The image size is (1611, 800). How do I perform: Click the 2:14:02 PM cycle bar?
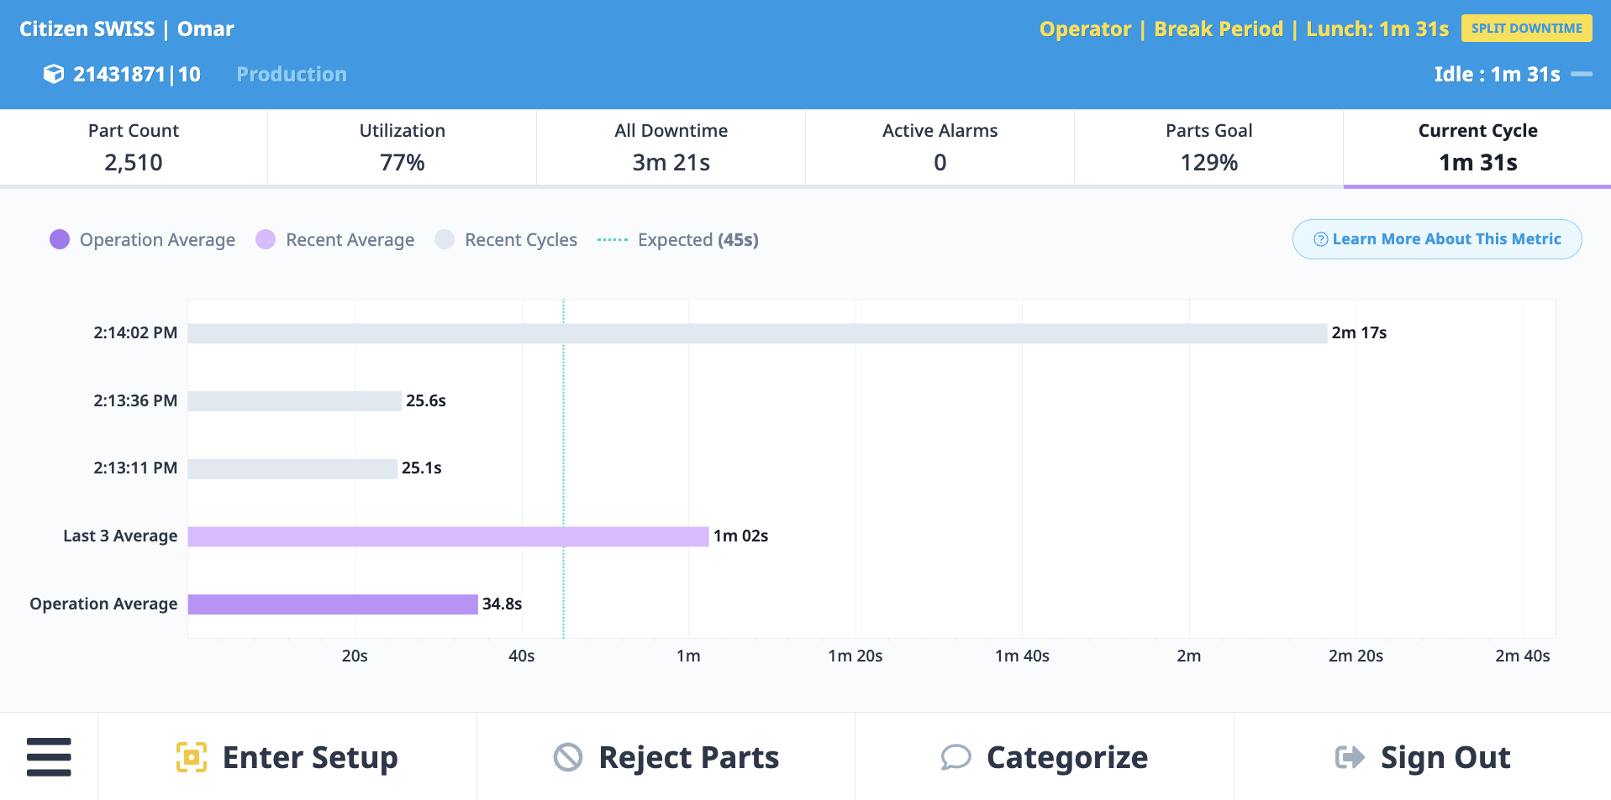(x=756, y=333)
